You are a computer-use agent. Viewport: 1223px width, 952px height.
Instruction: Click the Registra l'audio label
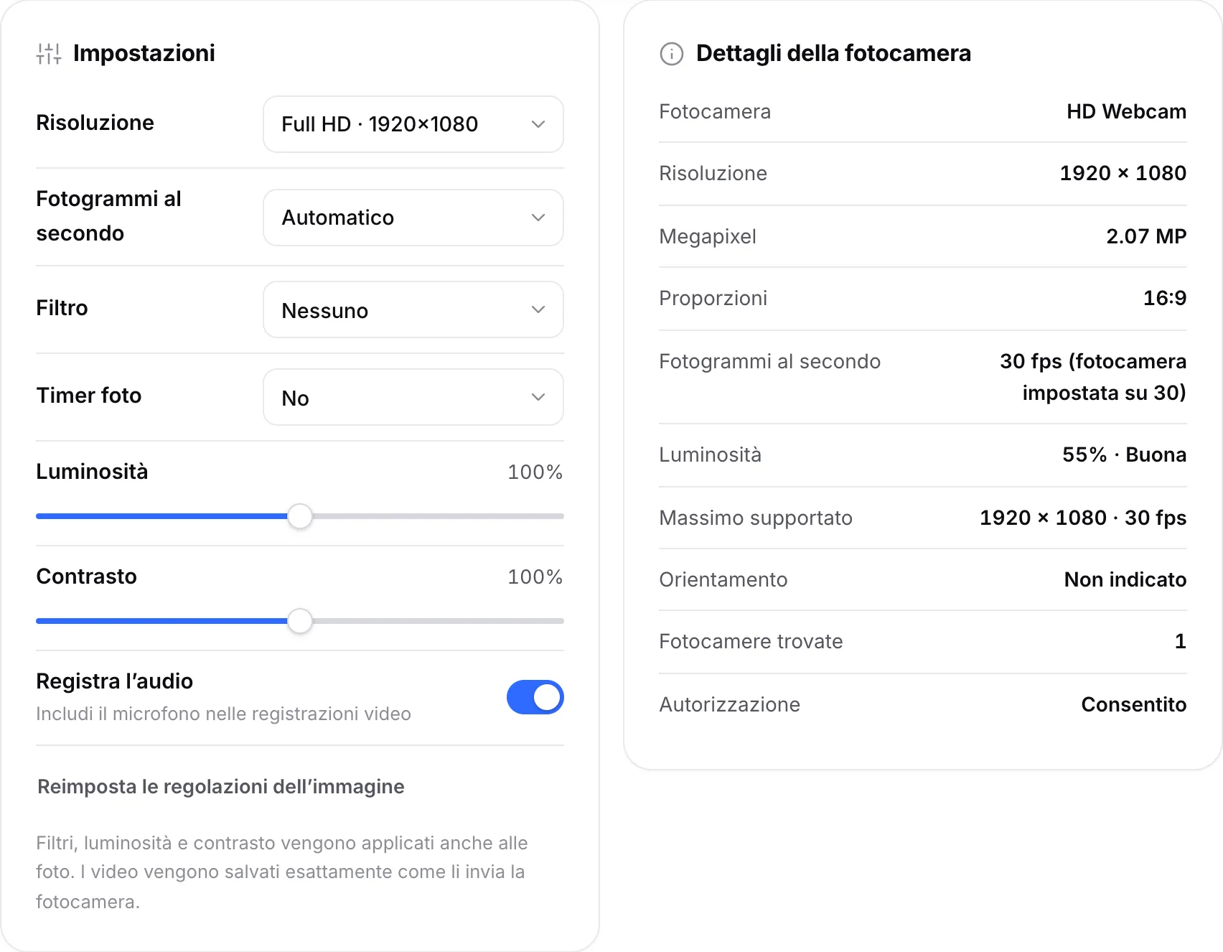point(115,681)
